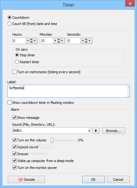The height and width of the screenshot is (188, 137).
Task: Click inside the Seconds value field
Action: click(74, 41)
